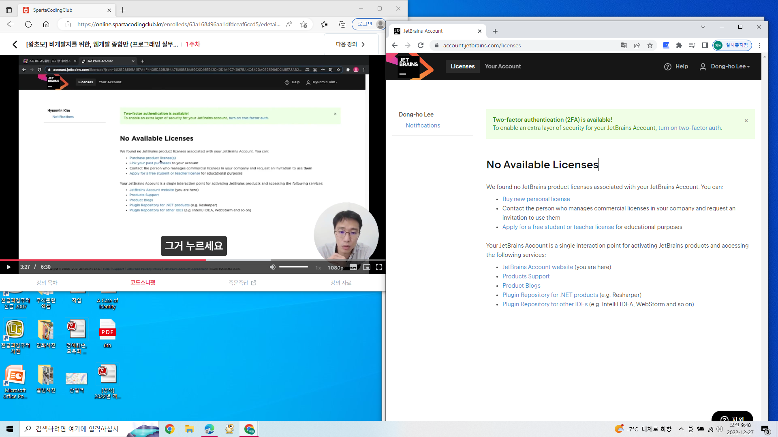
Task: Open new tab in Edge window
Action: [x=123, y=10]
